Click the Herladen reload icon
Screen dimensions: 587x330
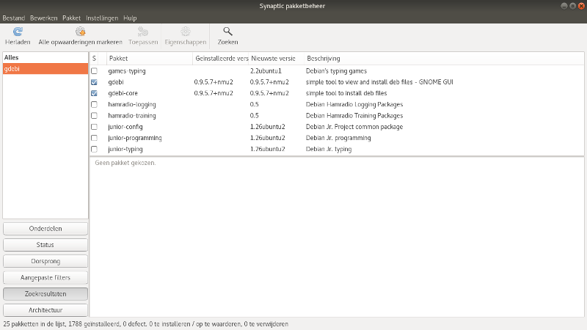click(x=18, y=32)
